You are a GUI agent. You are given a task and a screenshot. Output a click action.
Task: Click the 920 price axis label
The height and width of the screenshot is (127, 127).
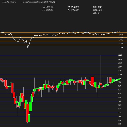pyautogui.click(x=119, y=90)
